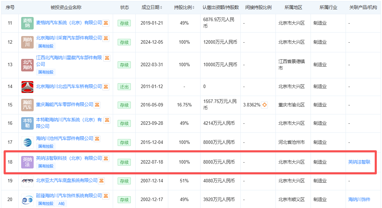Image resolution: width=382 pixels, height=208 pixels.
Task: Open equity chart icon for 英纳法智联科技（北京）有限公司
Action: (106, 159)
